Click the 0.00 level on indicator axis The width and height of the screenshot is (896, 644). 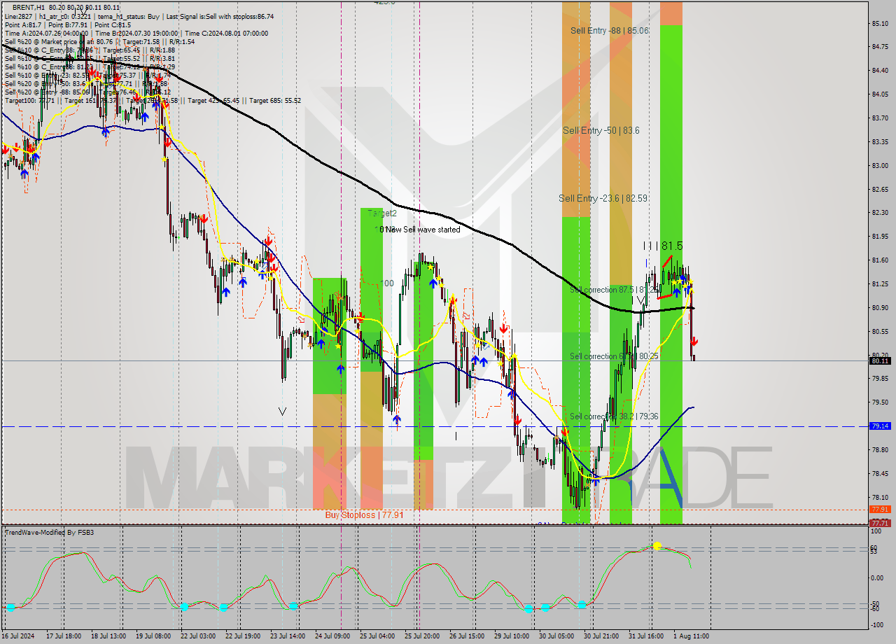coord(877,577)
